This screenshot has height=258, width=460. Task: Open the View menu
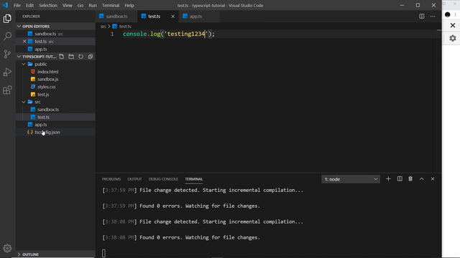pos(67,5)
